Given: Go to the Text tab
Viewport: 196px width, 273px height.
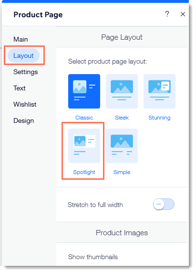Looking at the screenshot, I should pyautogui.click(x=20, y=88).
